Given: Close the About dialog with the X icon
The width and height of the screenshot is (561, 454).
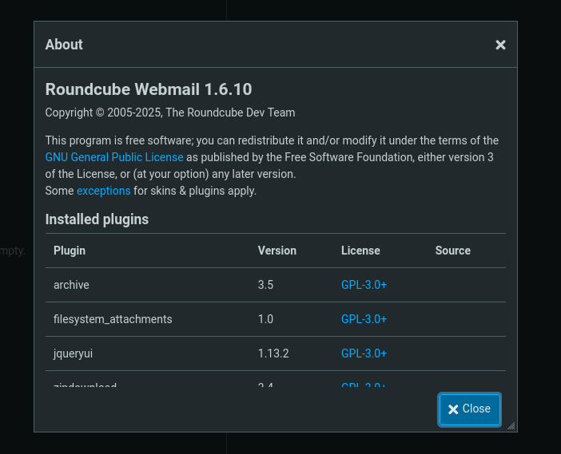Looking at the screenshot, I should [500, 45].
